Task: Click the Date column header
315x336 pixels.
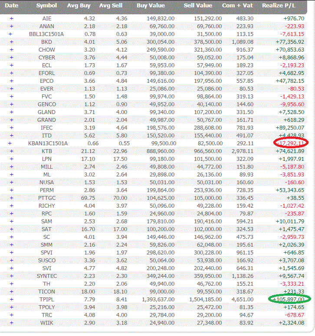Action: click(x=12, y=5)
